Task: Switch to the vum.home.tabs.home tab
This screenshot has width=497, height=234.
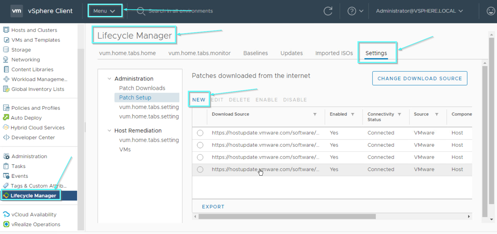Action: coord(127,53)
